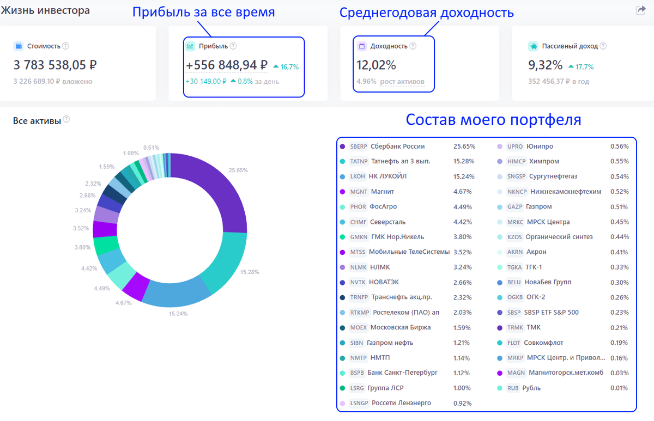
Task: Click Магнитогорск.мет.комб legend entry
Action: click(x=566, y=373)
